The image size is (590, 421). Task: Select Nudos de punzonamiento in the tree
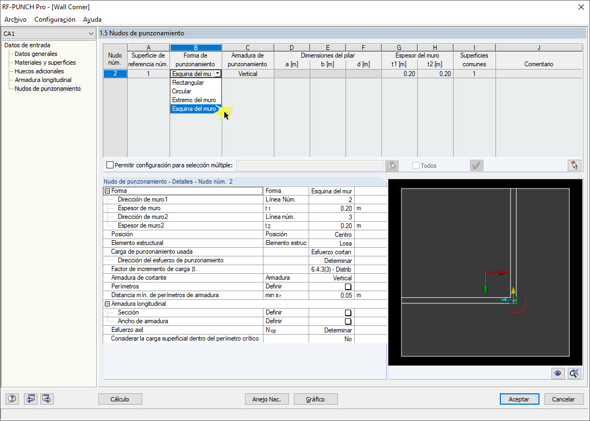pos(47,89)
